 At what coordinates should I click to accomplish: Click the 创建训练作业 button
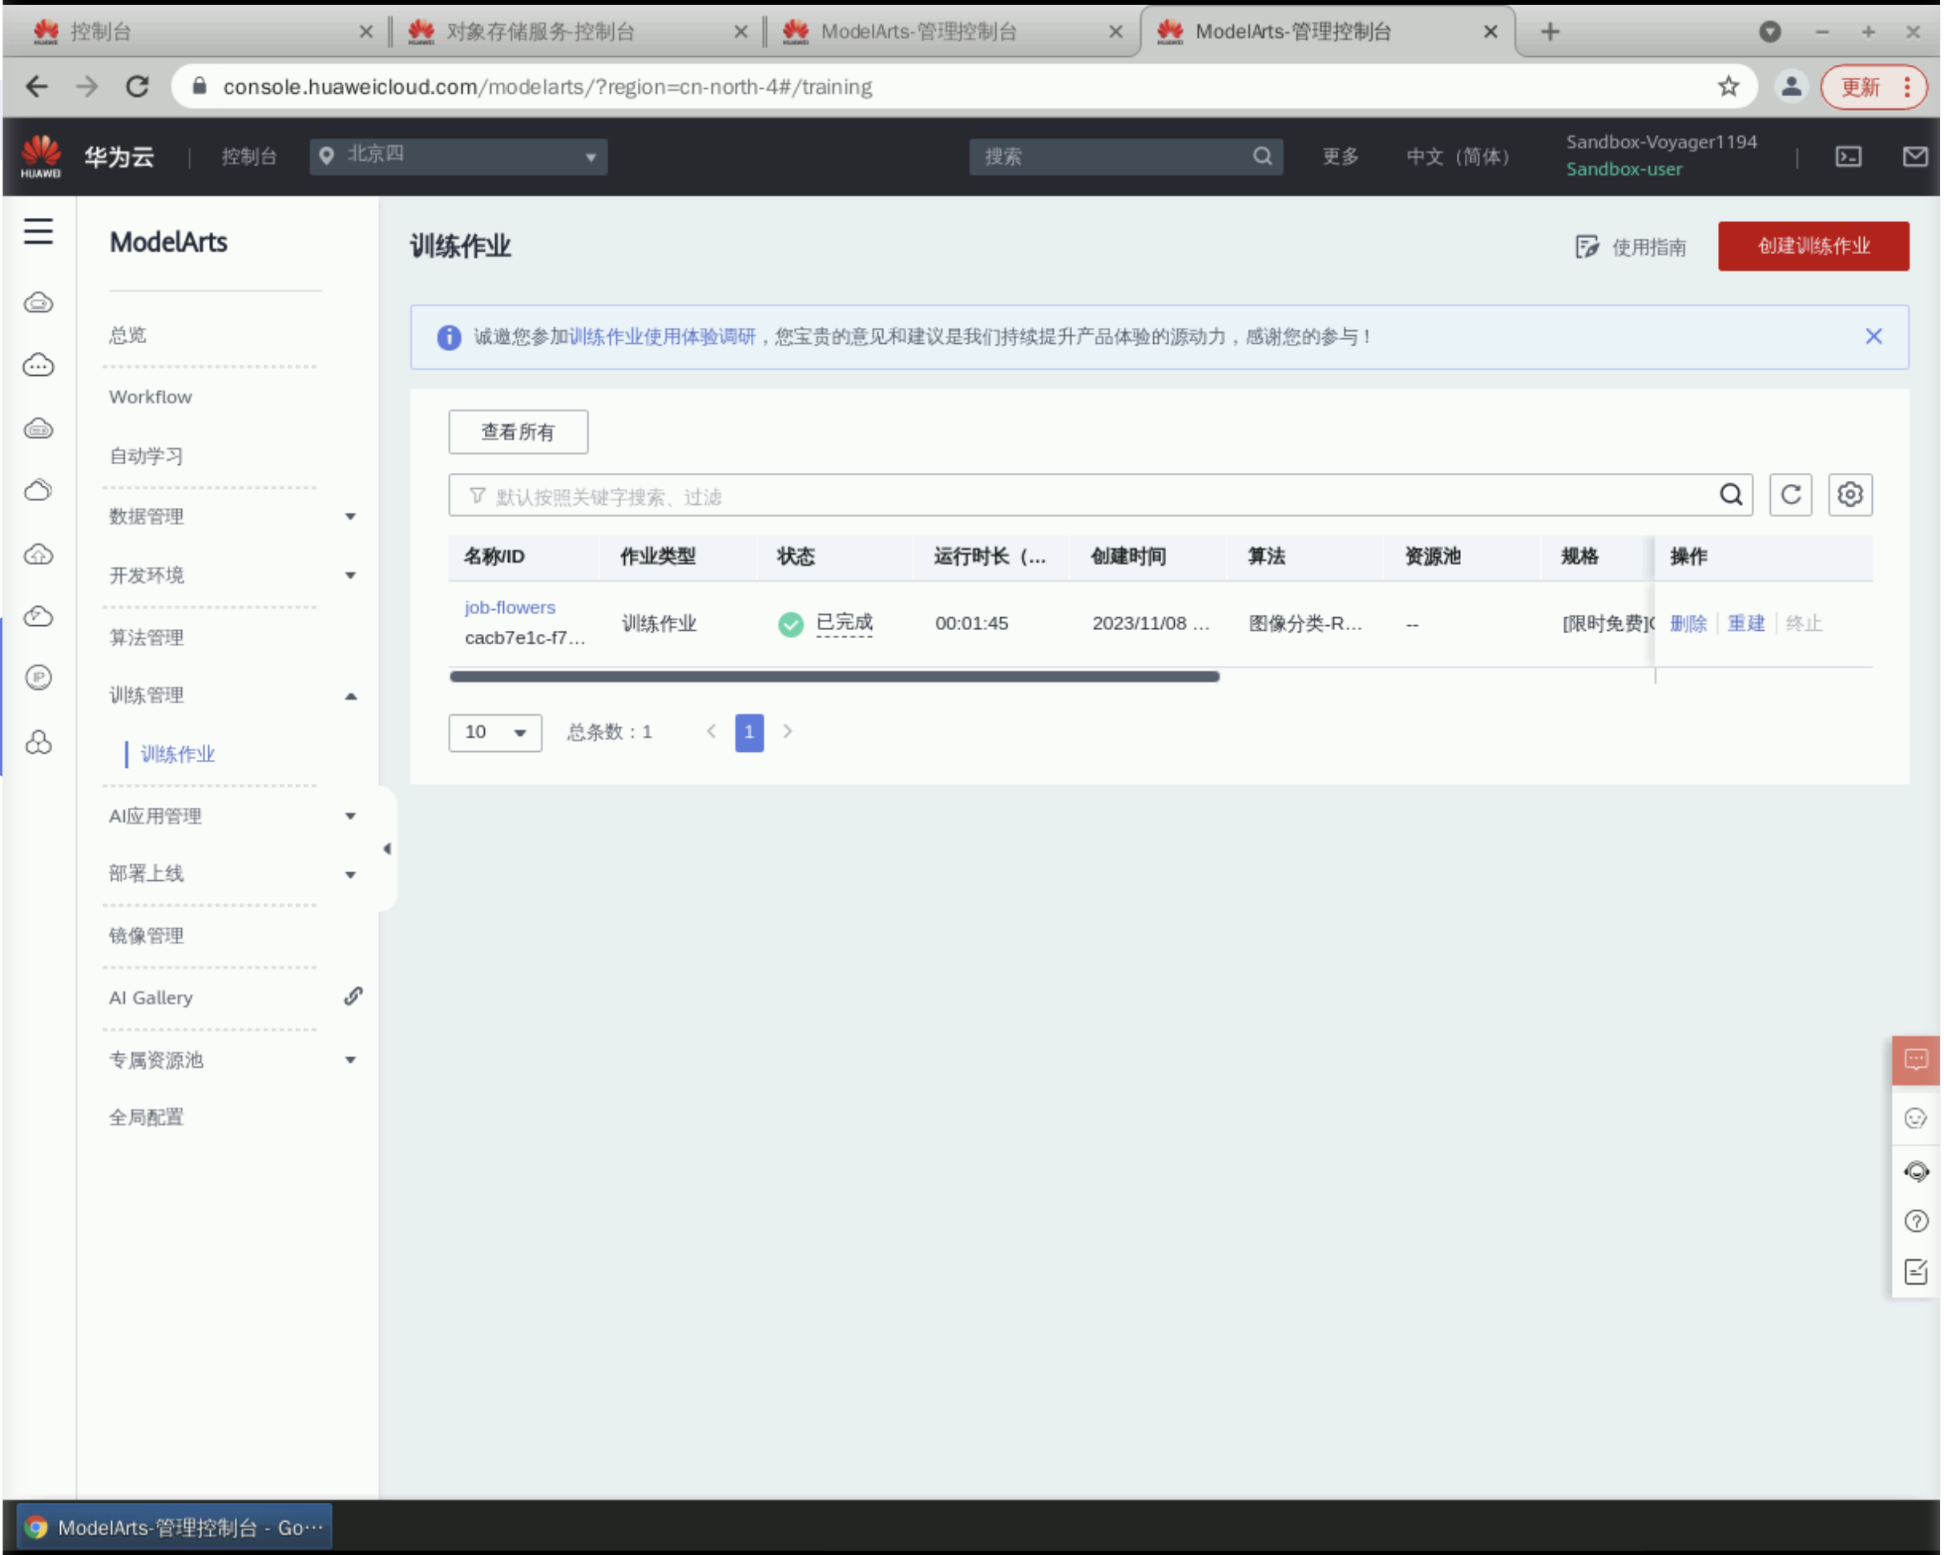click(1813, 246)
